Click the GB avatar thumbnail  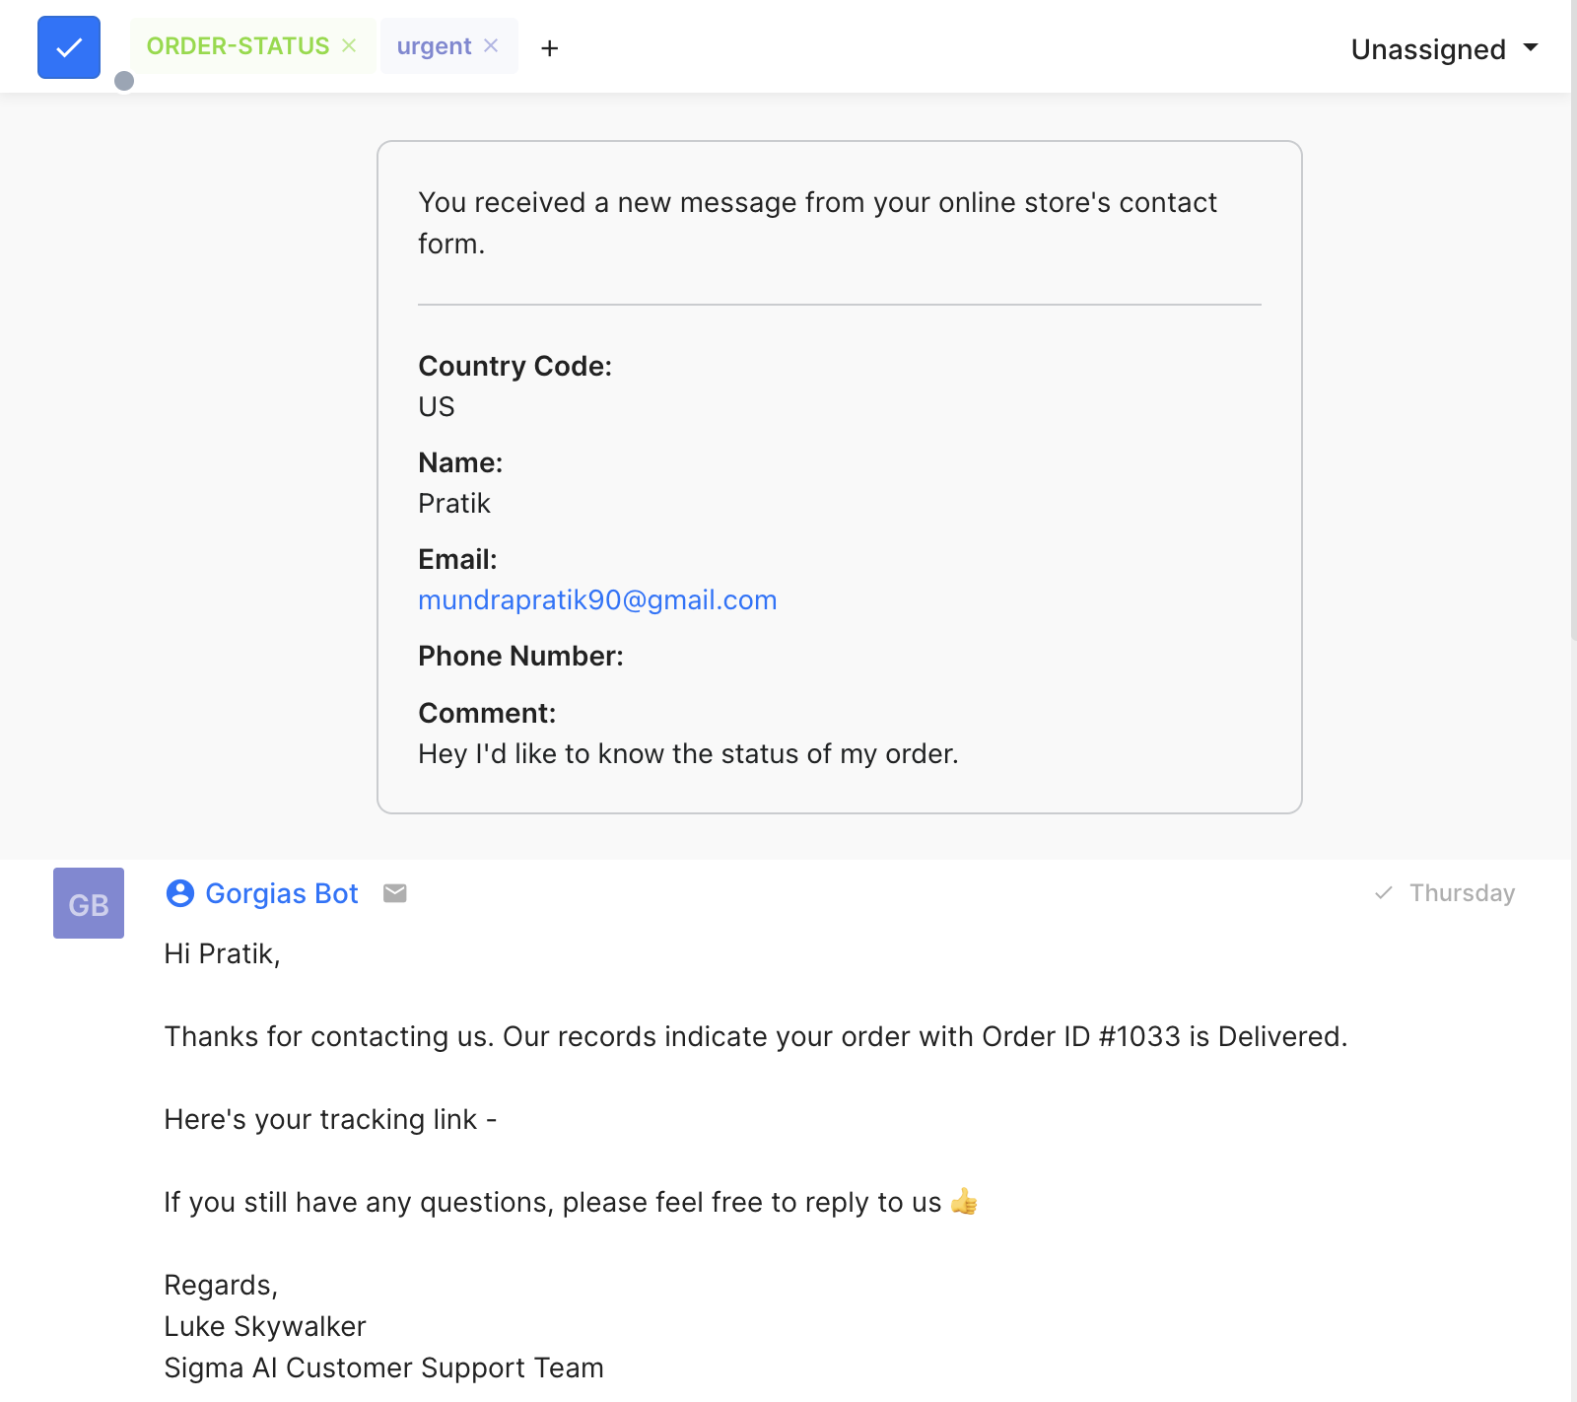(x=89, y=903)
